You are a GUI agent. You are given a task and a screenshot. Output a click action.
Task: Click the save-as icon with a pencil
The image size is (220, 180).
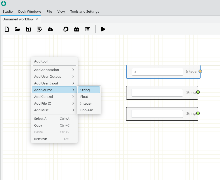(x=39, y=29)
